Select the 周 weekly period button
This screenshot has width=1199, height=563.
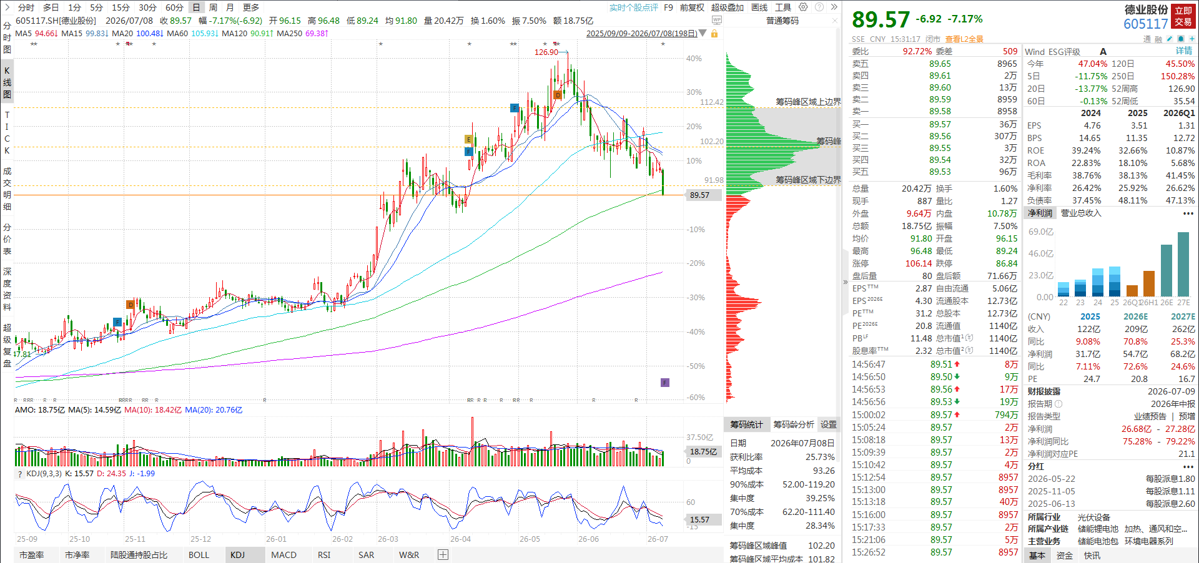pos(213,7)
